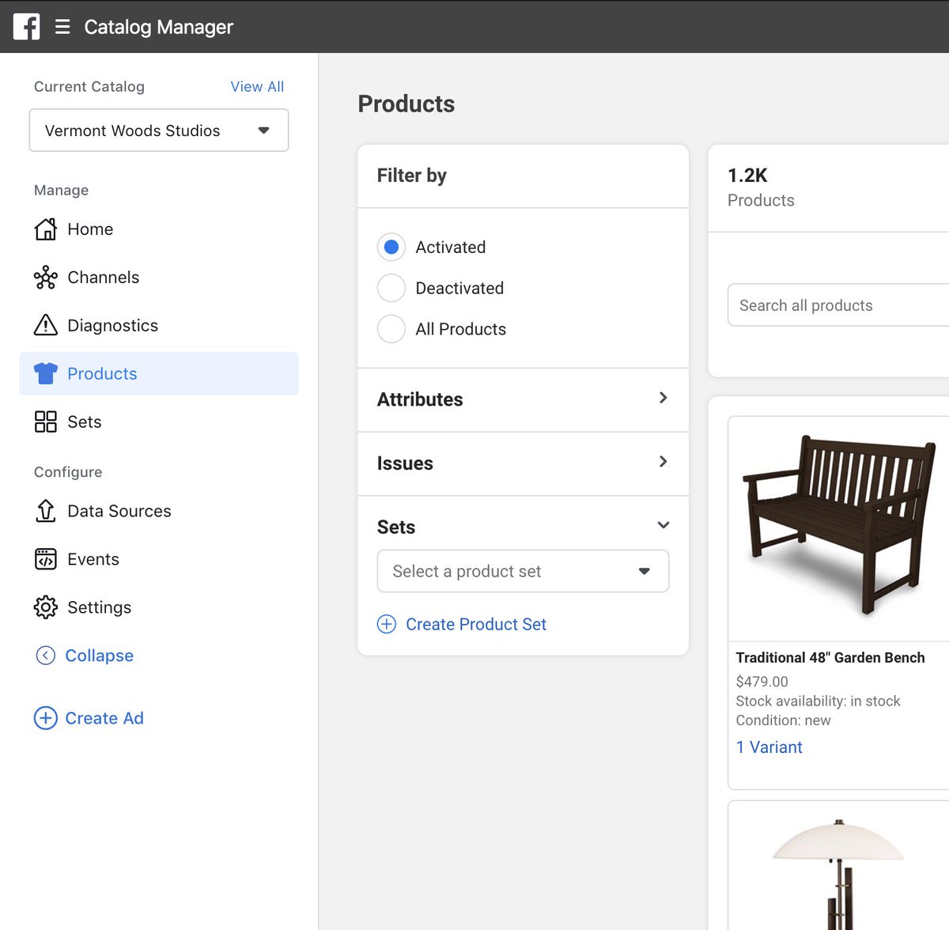Click the garden bench product thumbnail
The image size is (949, 930).
(838, 528)
